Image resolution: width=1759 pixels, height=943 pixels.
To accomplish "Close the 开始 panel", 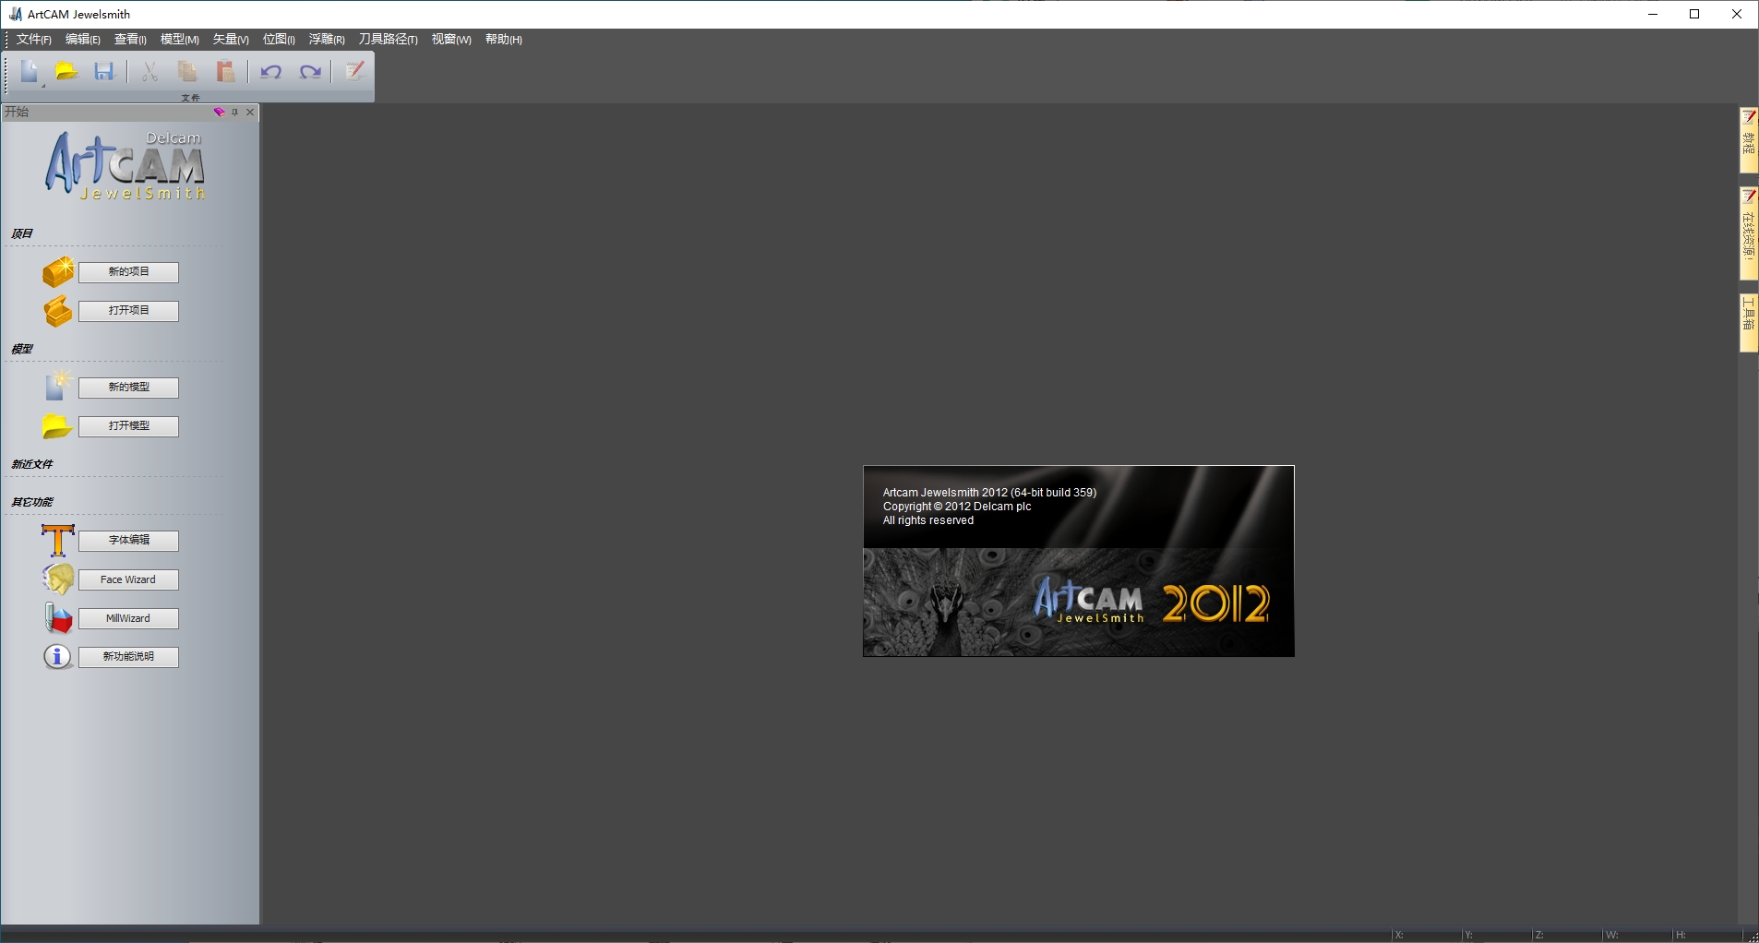I will 250,112.
